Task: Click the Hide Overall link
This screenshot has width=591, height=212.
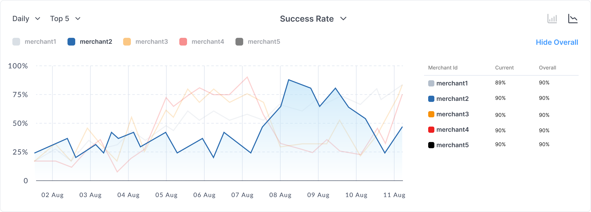Action: pyautogui.click(x=557, y=42)
